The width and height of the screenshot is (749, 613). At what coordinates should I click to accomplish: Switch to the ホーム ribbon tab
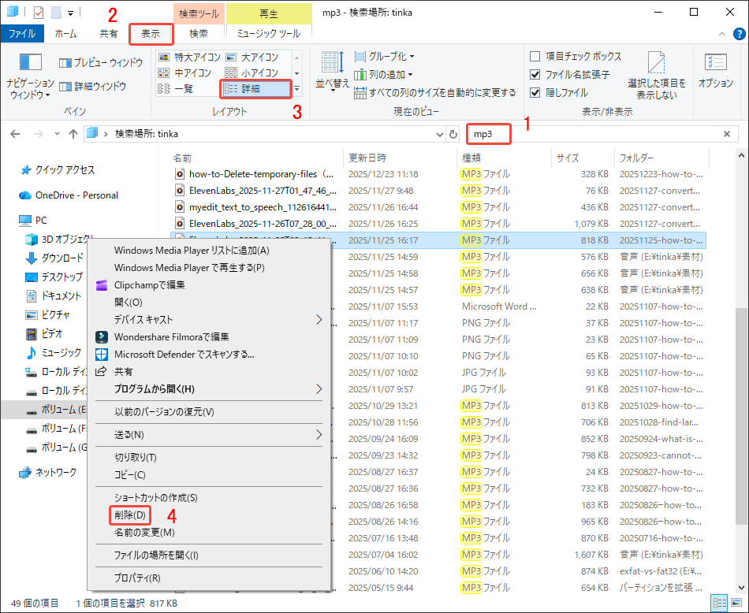[66, 34]
